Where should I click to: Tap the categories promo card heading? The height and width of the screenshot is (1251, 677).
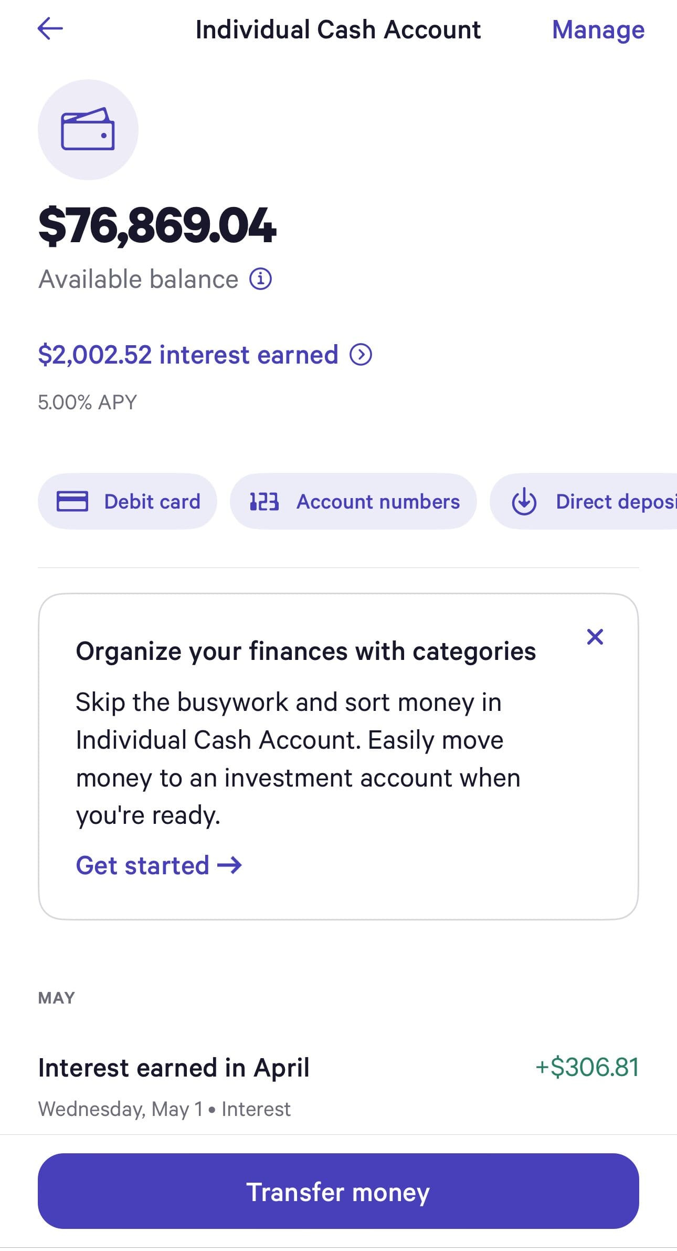[305, 652]
